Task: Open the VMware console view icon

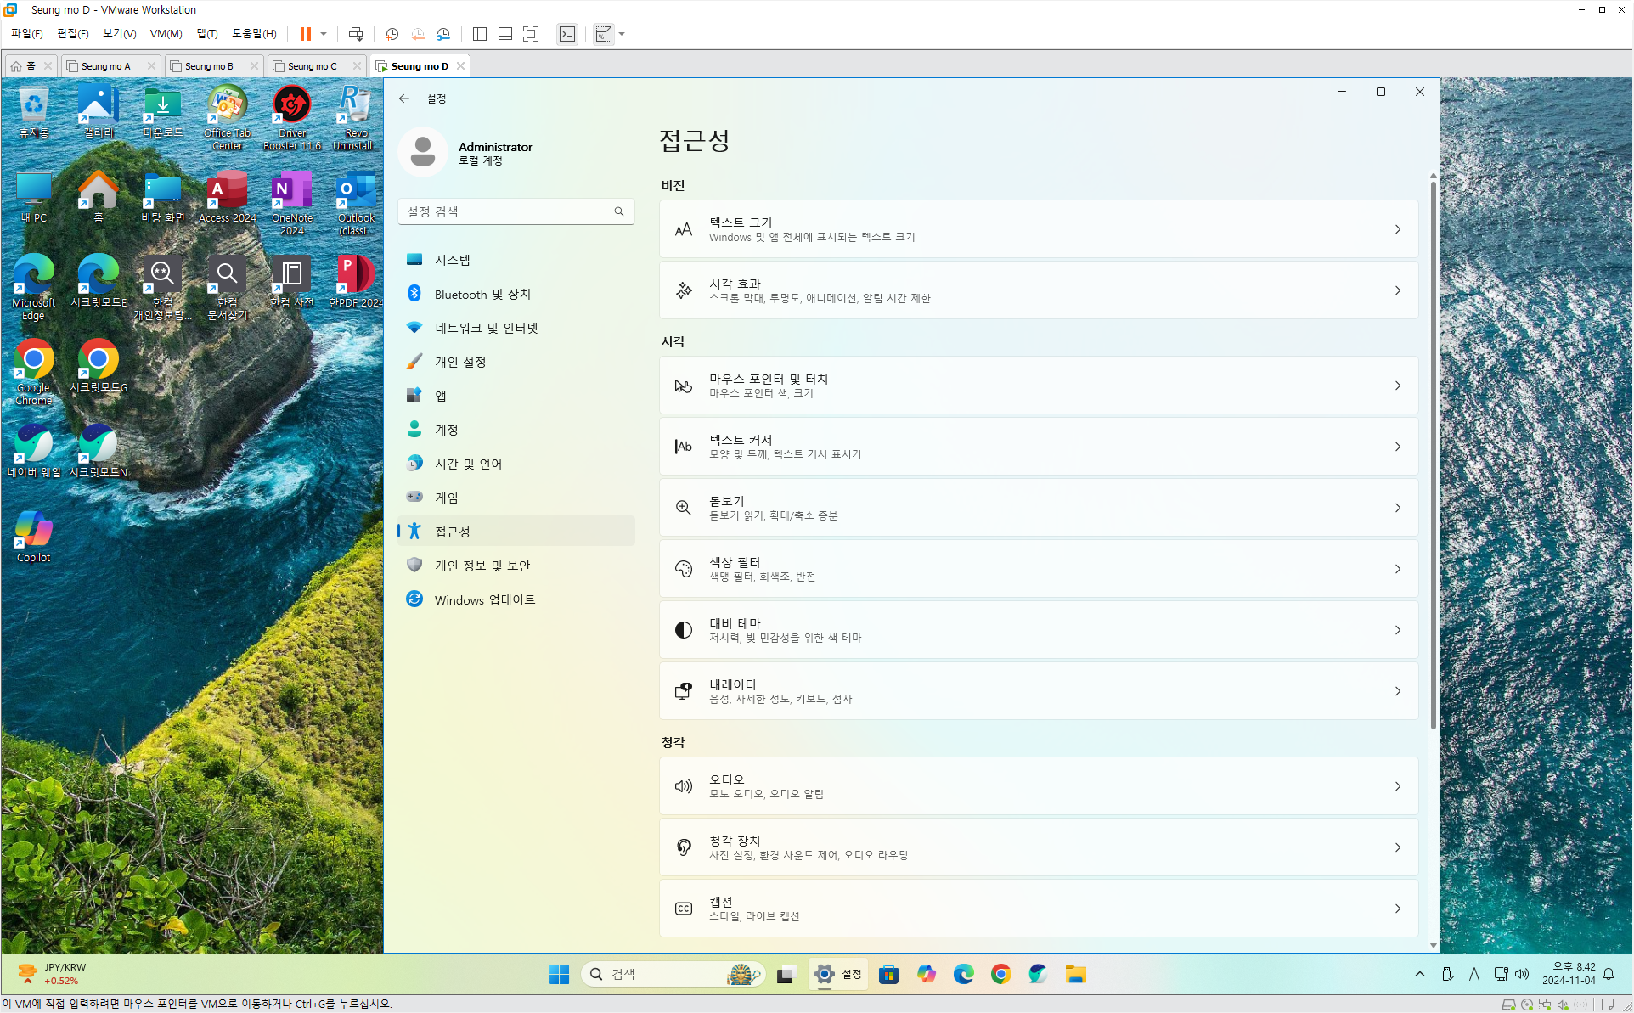Action: click(567, 34)
